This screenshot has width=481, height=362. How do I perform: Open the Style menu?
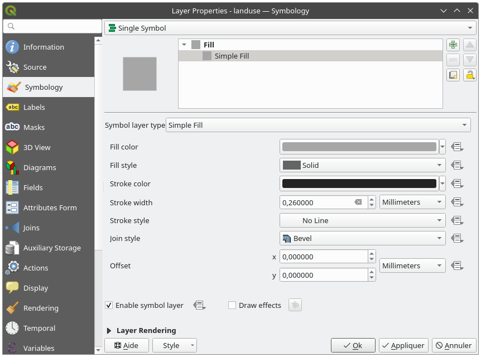pos(174,345)
